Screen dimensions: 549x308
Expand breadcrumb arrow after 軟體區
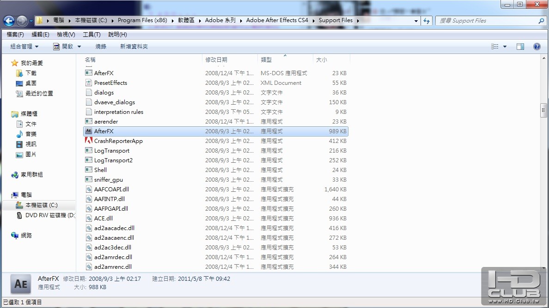click(200, 21)
